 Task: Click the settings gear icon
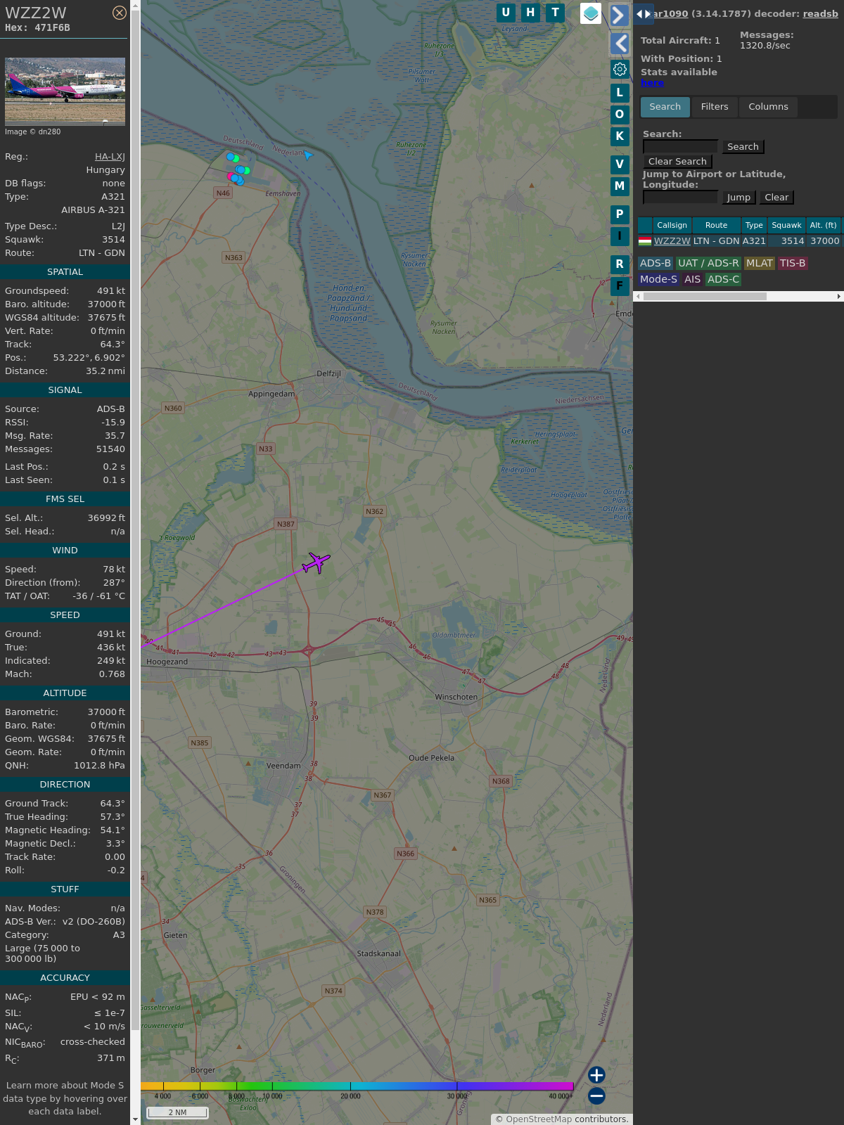pyautogui.click(x=620, y=70)
